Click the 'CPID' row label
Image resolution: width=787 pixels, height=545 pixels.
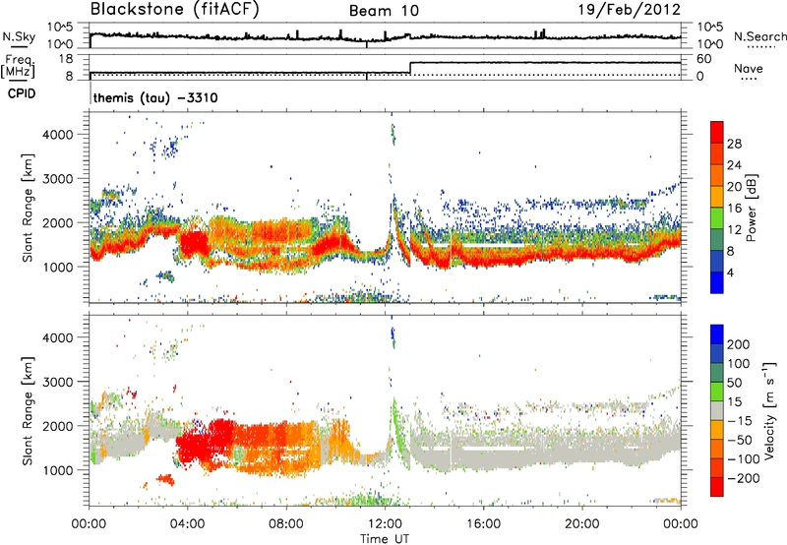click(x=22, y=93)
